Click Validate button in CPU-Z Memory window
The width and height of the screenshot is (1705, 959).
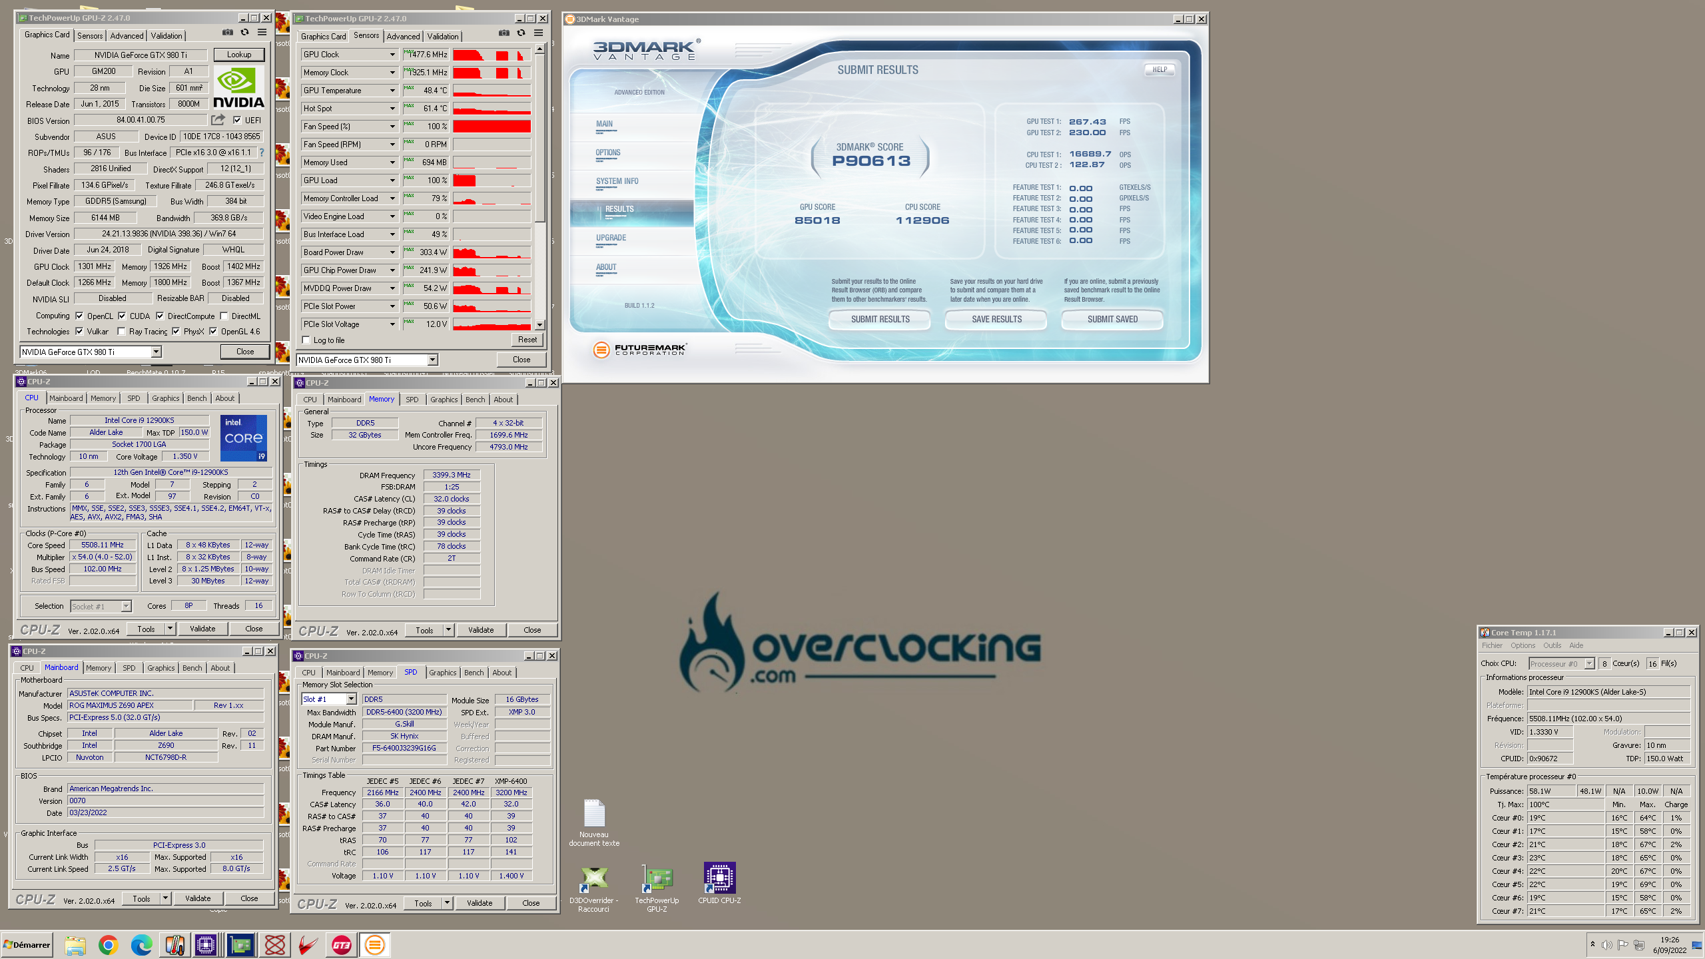tap(480, 630)
